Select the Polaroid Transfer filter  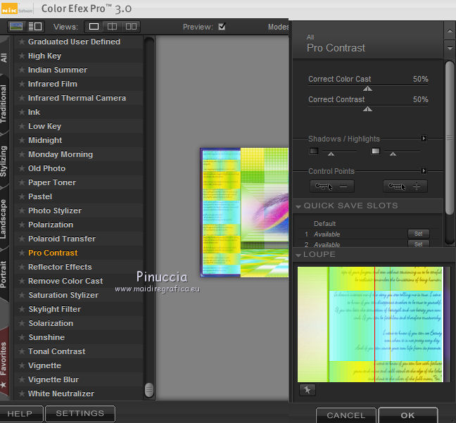pyautogui.click(x=62, y=239)
